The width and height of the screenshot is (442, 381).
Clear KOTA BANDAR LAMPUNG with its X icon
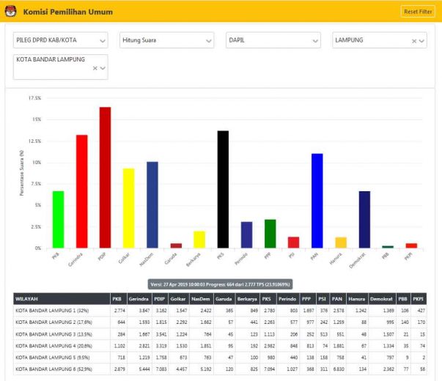pyautogui.click(x=95, y=68)
